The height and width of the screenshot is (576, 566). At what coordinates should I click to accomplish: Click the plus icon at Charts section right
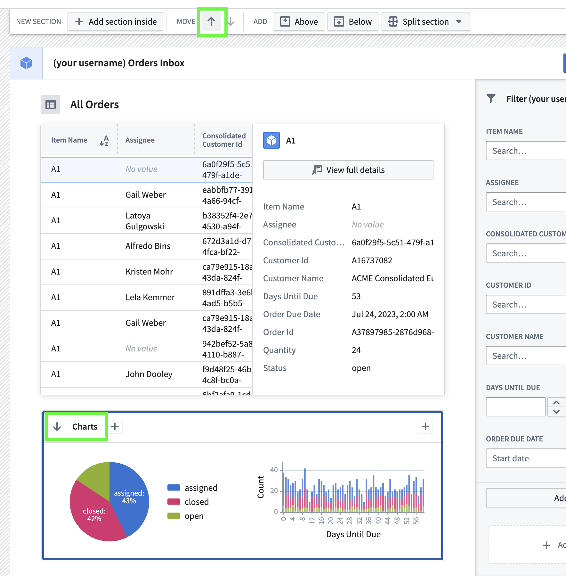coord(425,426)
